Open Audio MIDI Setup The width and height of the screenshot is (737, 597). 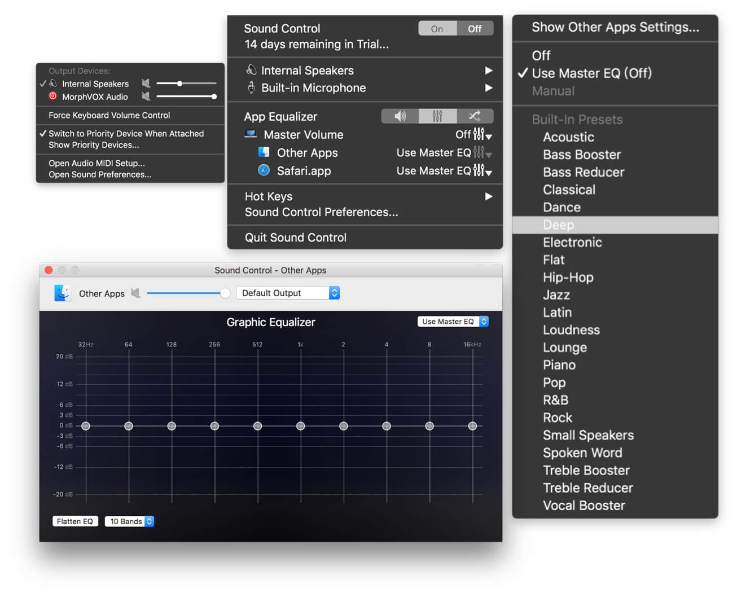click(x=96, y=163)
